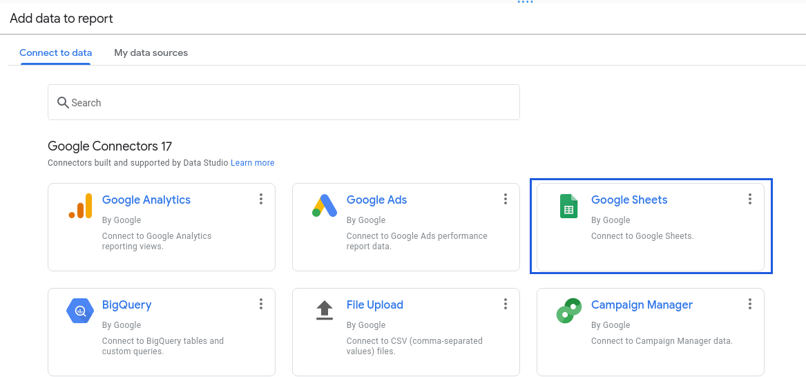Switch to My data sources tab
This screenshot has width=806, height=377.
coord(151,52)
